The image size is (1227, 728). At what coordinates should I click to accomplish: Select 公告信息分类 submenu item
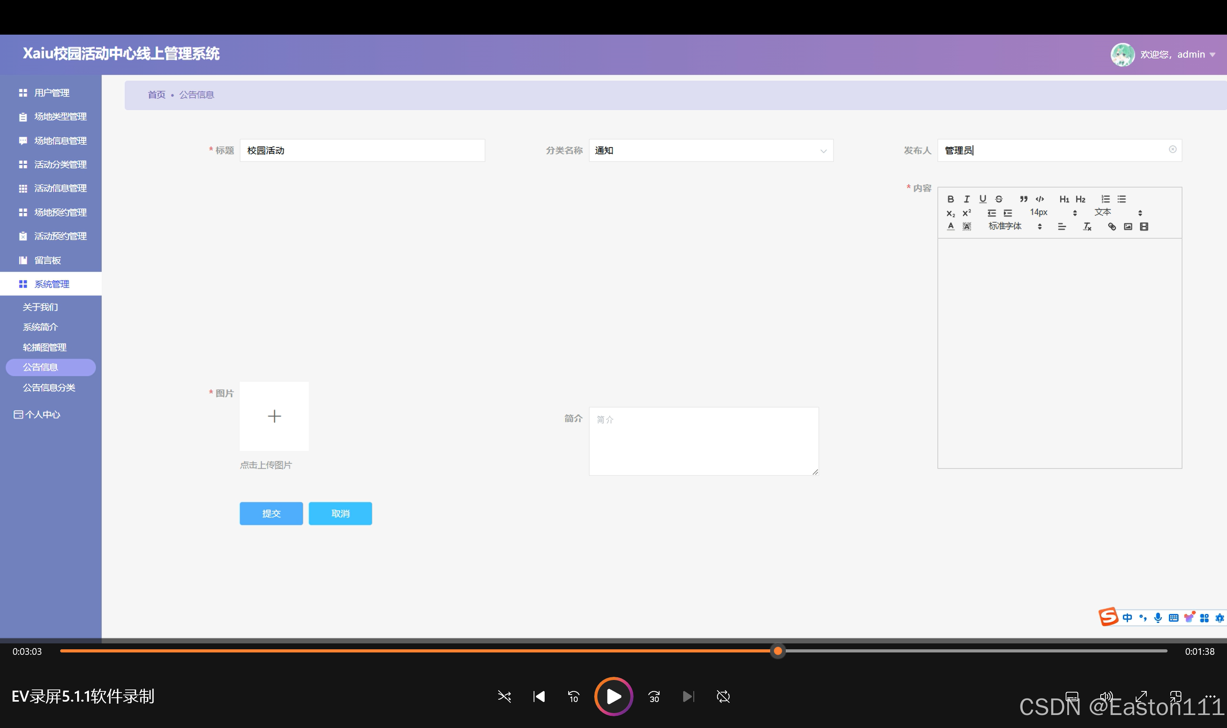coord(49,388)
